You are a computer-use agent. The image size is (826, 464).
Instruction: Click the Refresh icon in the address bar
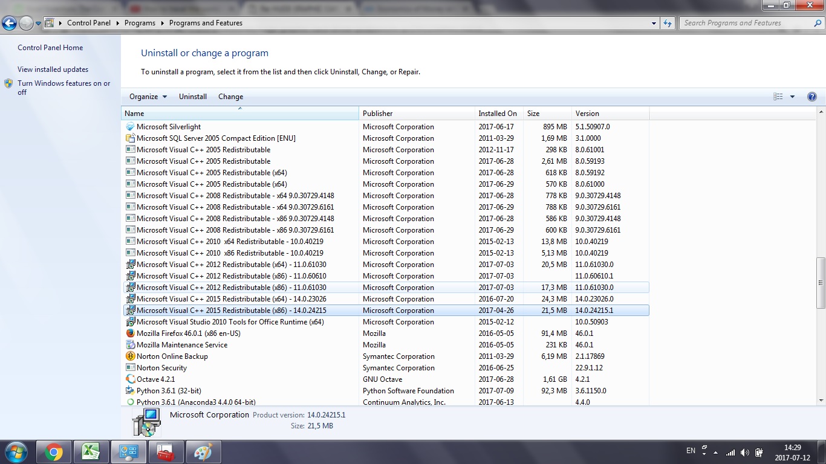666,22
